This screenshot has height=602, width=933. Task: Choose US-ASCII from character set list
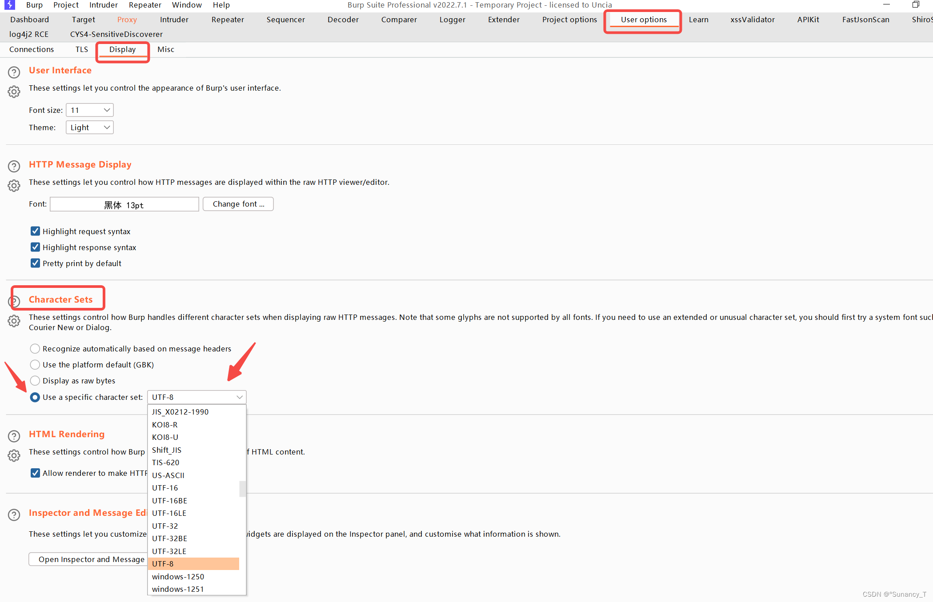193,475
